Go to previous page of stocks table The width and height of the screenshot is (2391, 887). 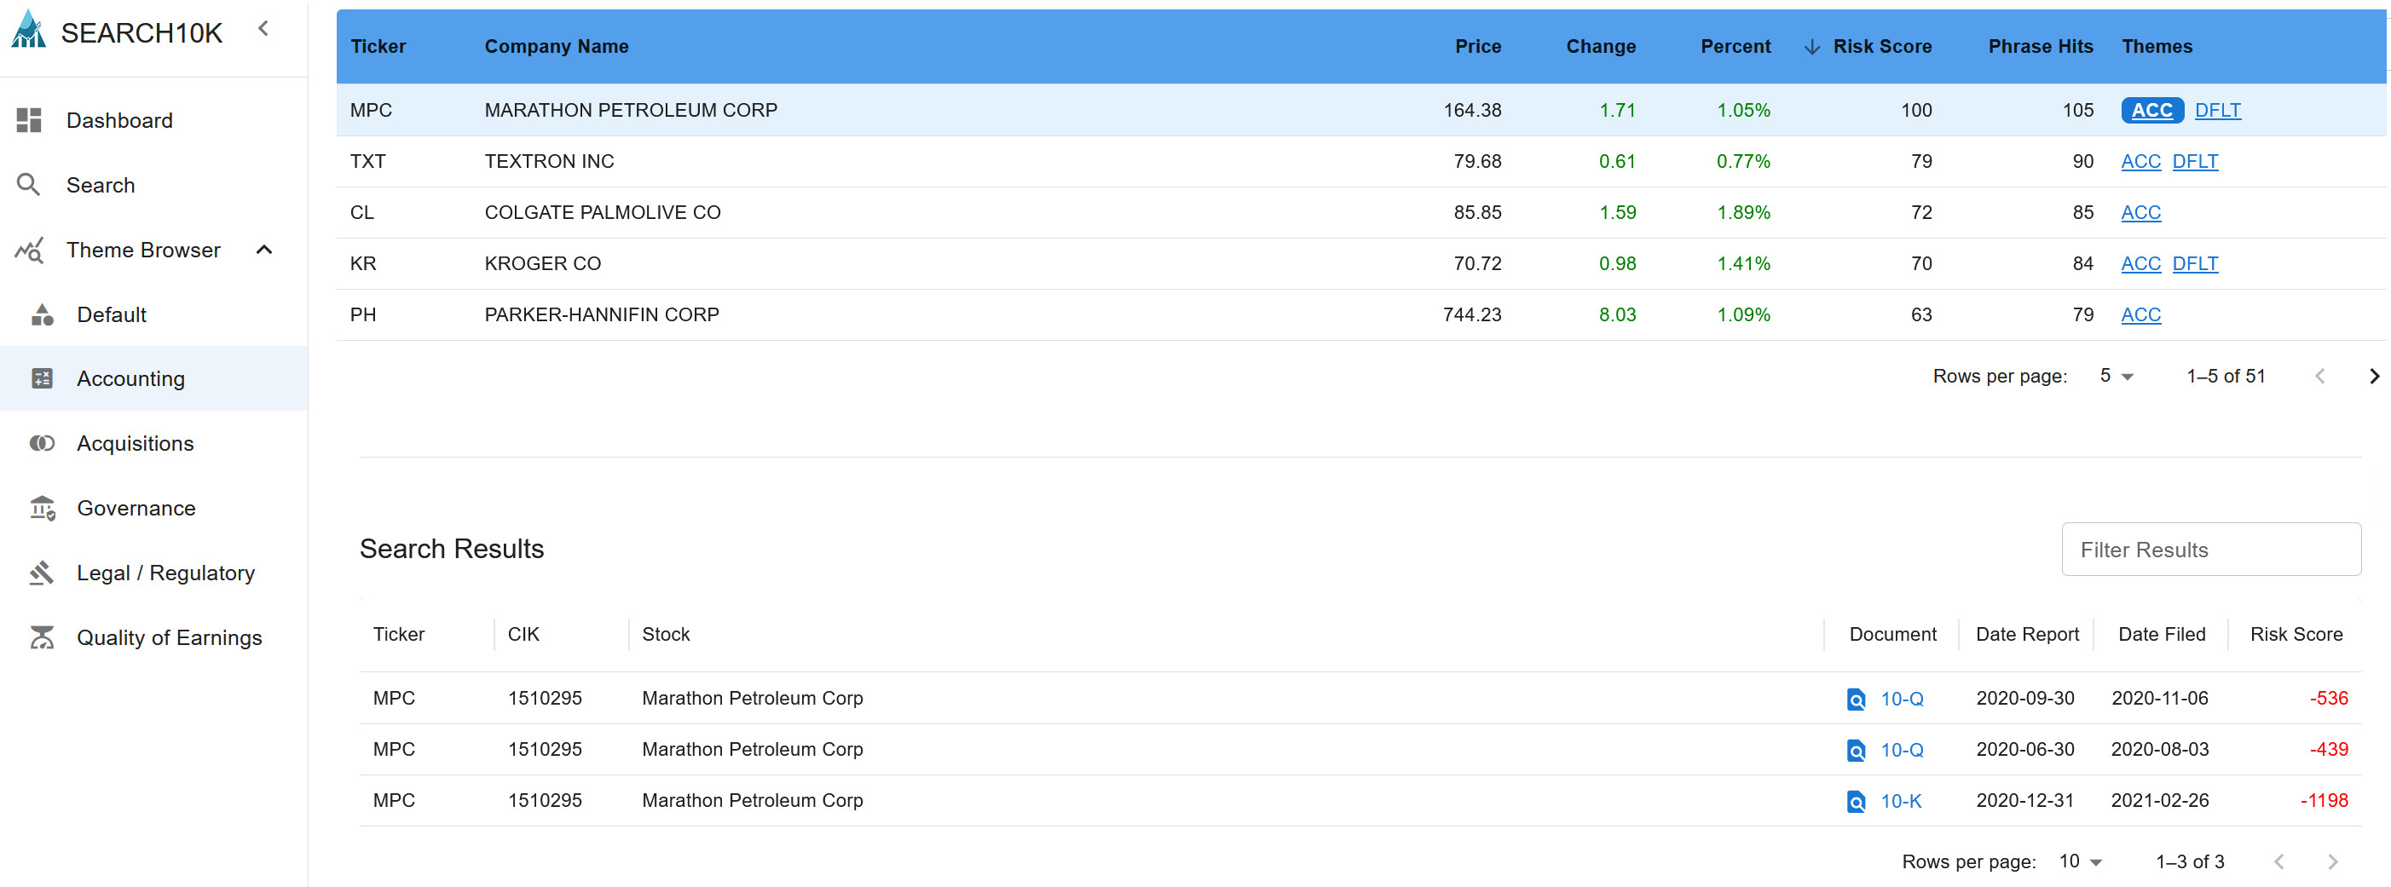click(2319, 377)
